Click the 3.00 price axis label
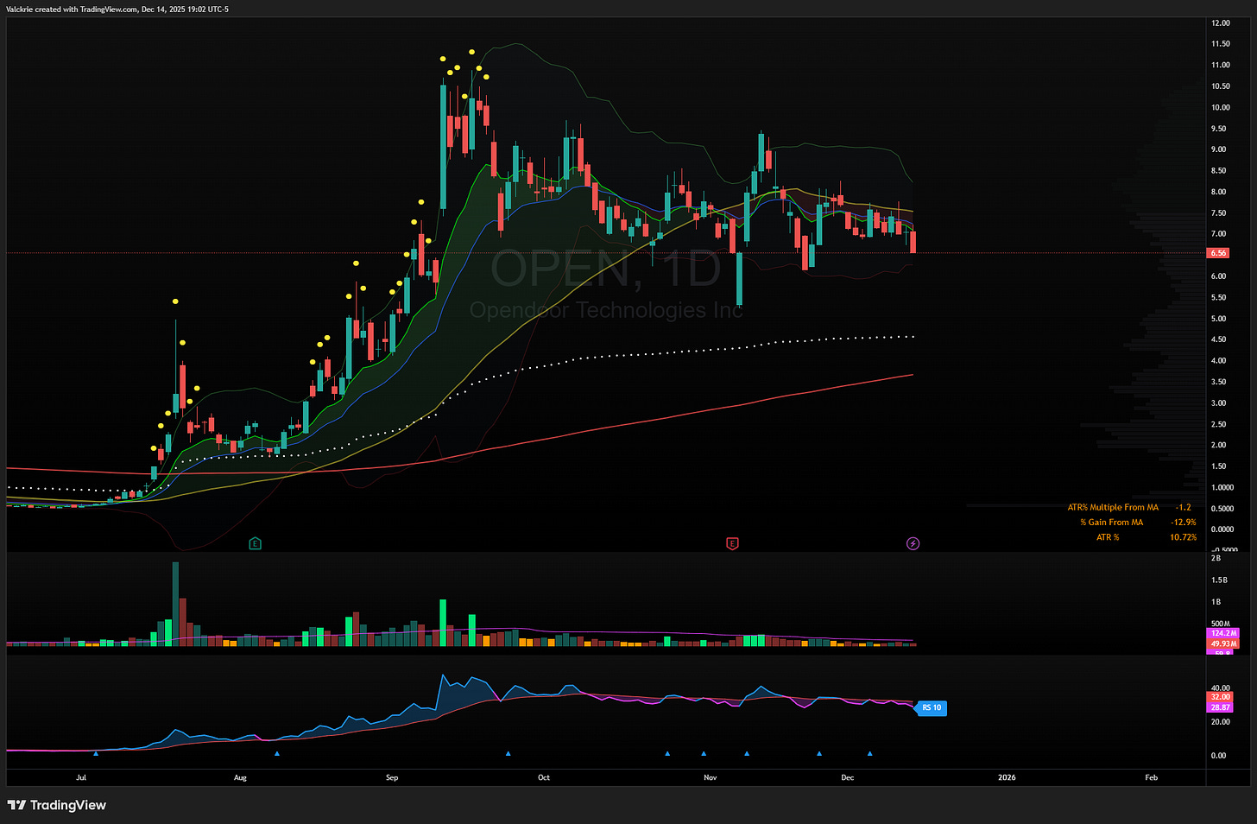 (x=1218, y=403)
